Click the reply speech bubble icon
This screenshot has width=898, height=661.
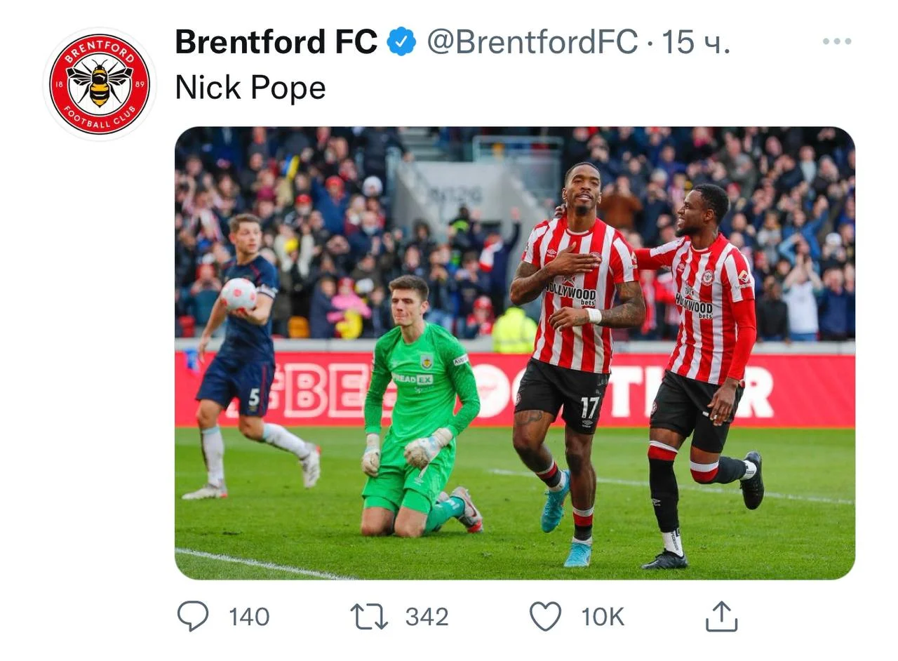[x=192, y=616]
